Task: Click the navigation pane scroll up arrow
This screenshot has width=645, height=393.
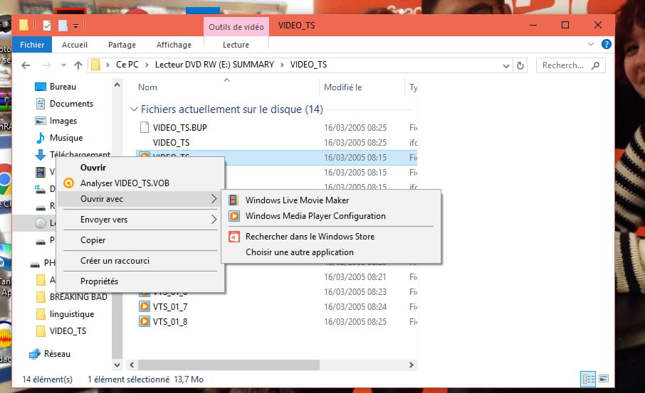Action: pyautogui.click(x=117, y=85)
